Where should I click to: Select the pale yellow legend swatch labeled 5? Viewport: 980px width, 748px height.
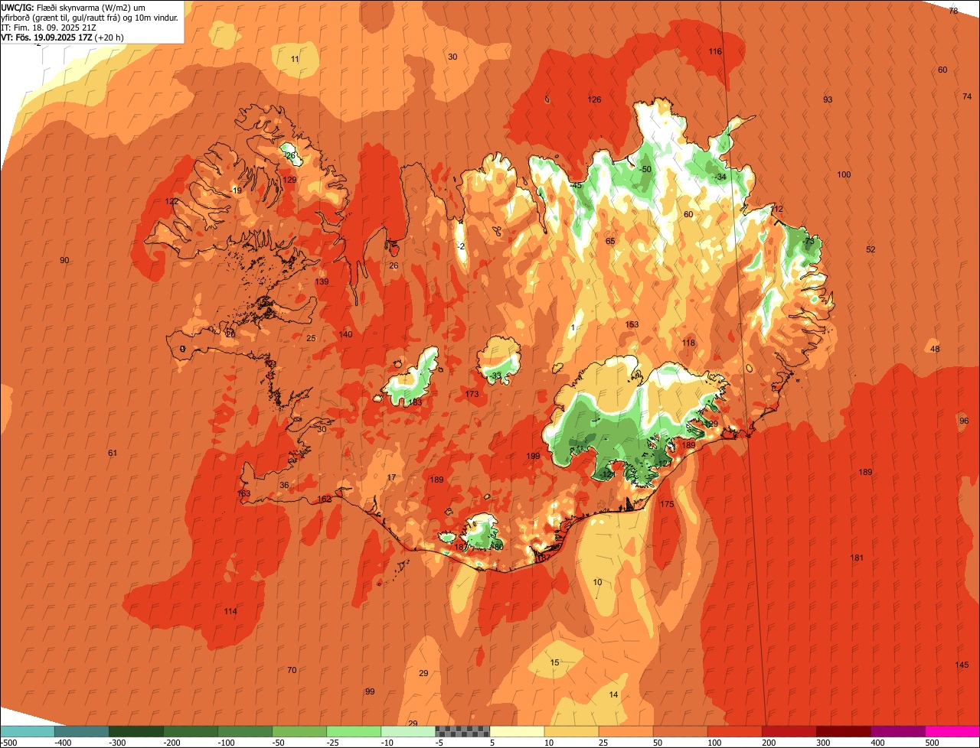[517, 732]
